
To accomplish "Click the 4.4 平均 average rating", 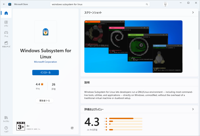I will point(39,86).
